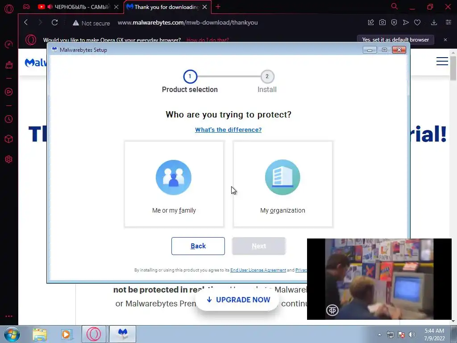
Task: Open the Windows Start menu
Action: point(12,334)
